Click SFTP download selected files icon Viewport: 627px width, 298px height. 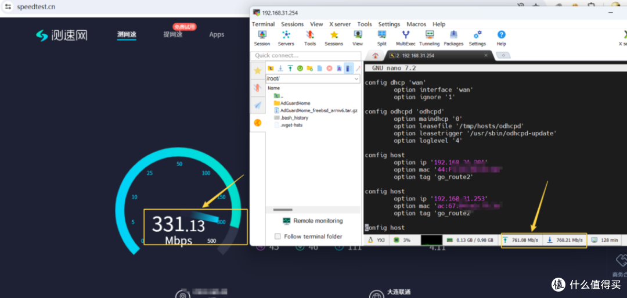point(281,69)
